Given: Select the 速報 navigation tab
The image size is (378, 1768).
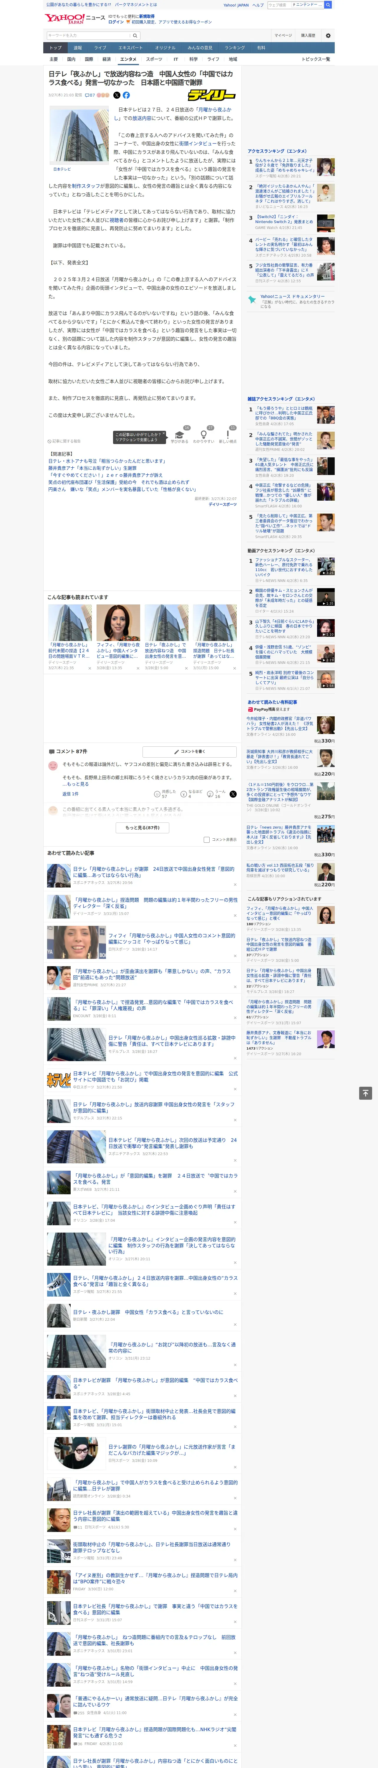Looking at the screenshot, I should [77, 48].
